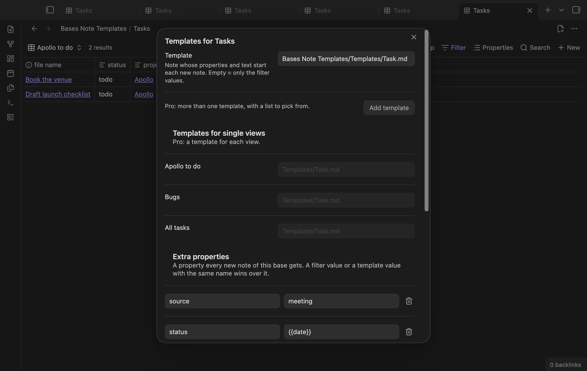Open the 0 backlinks status item

(565, 365)
